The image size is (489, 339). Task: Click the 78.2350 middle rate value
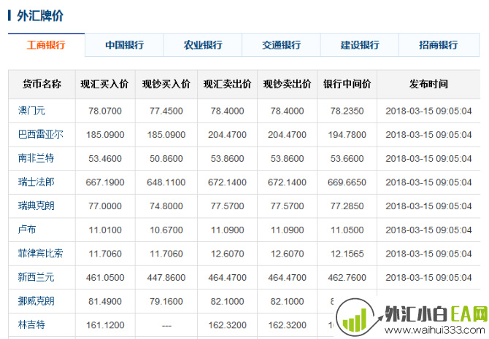347,111
